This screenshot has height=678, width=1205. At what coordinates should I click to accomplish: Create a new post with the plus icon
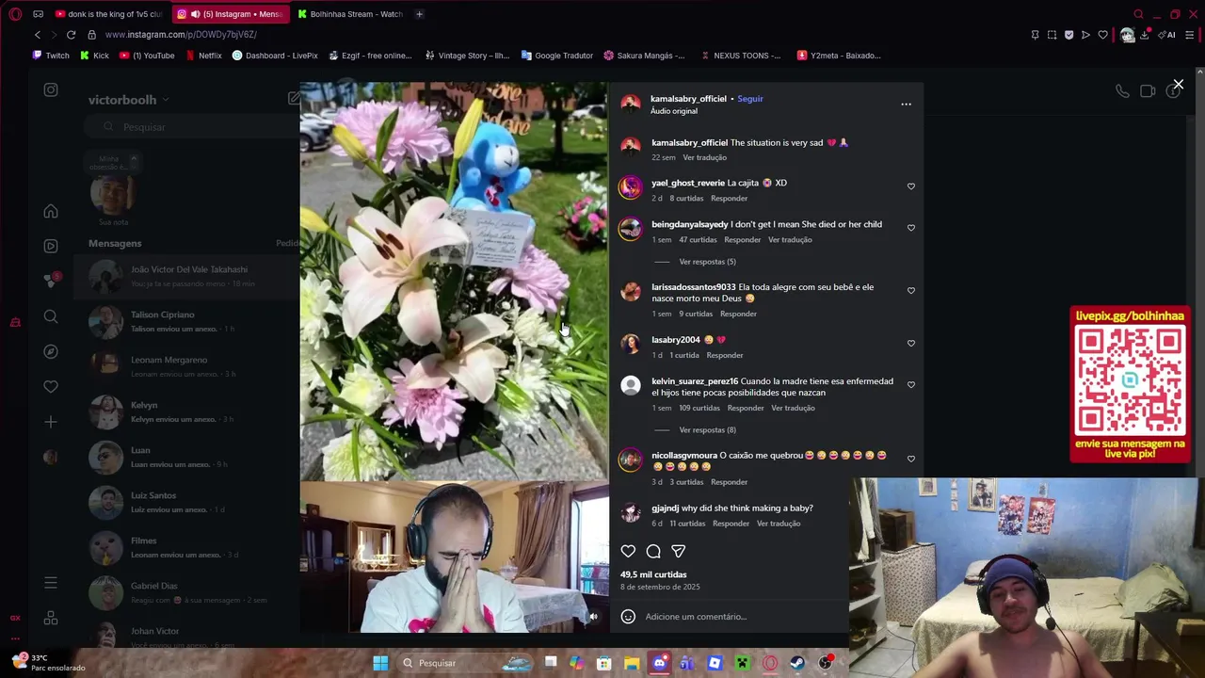pyautogui.click(x=51, y=422)
